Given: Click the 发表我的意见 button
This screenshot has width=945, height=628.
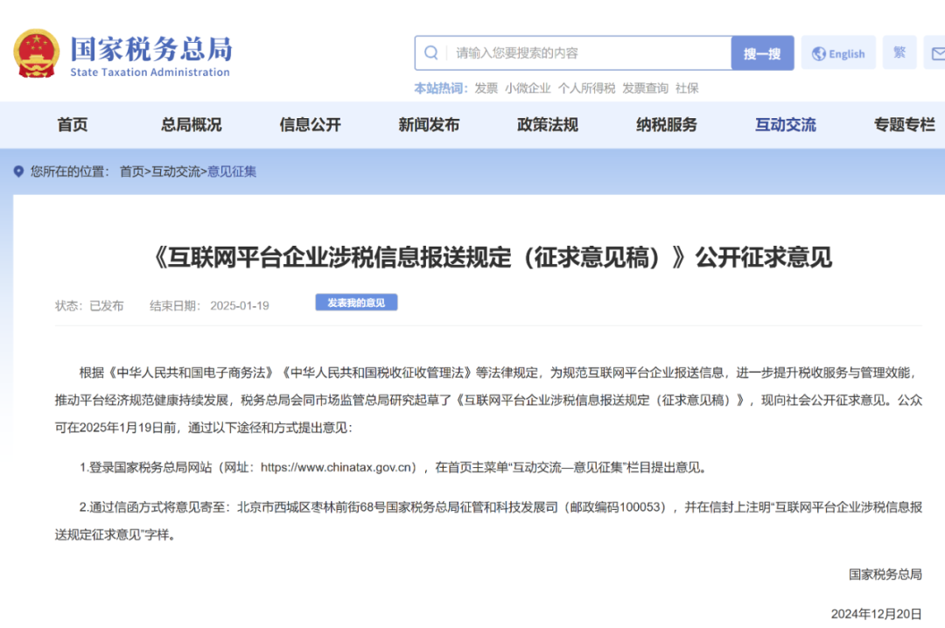Looking at the screenshot, I should click(356, 302).
